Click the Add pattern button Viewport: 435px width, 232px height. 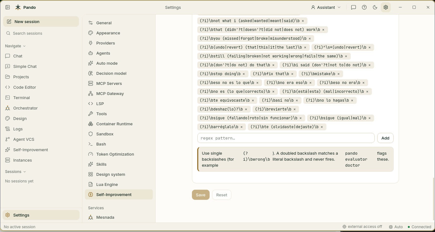coord(385,138)
